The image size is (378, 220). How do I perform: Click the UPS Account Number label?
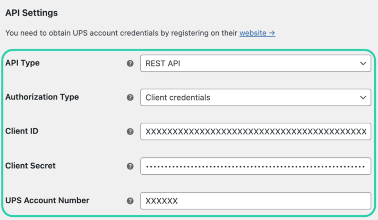(47, 200)
